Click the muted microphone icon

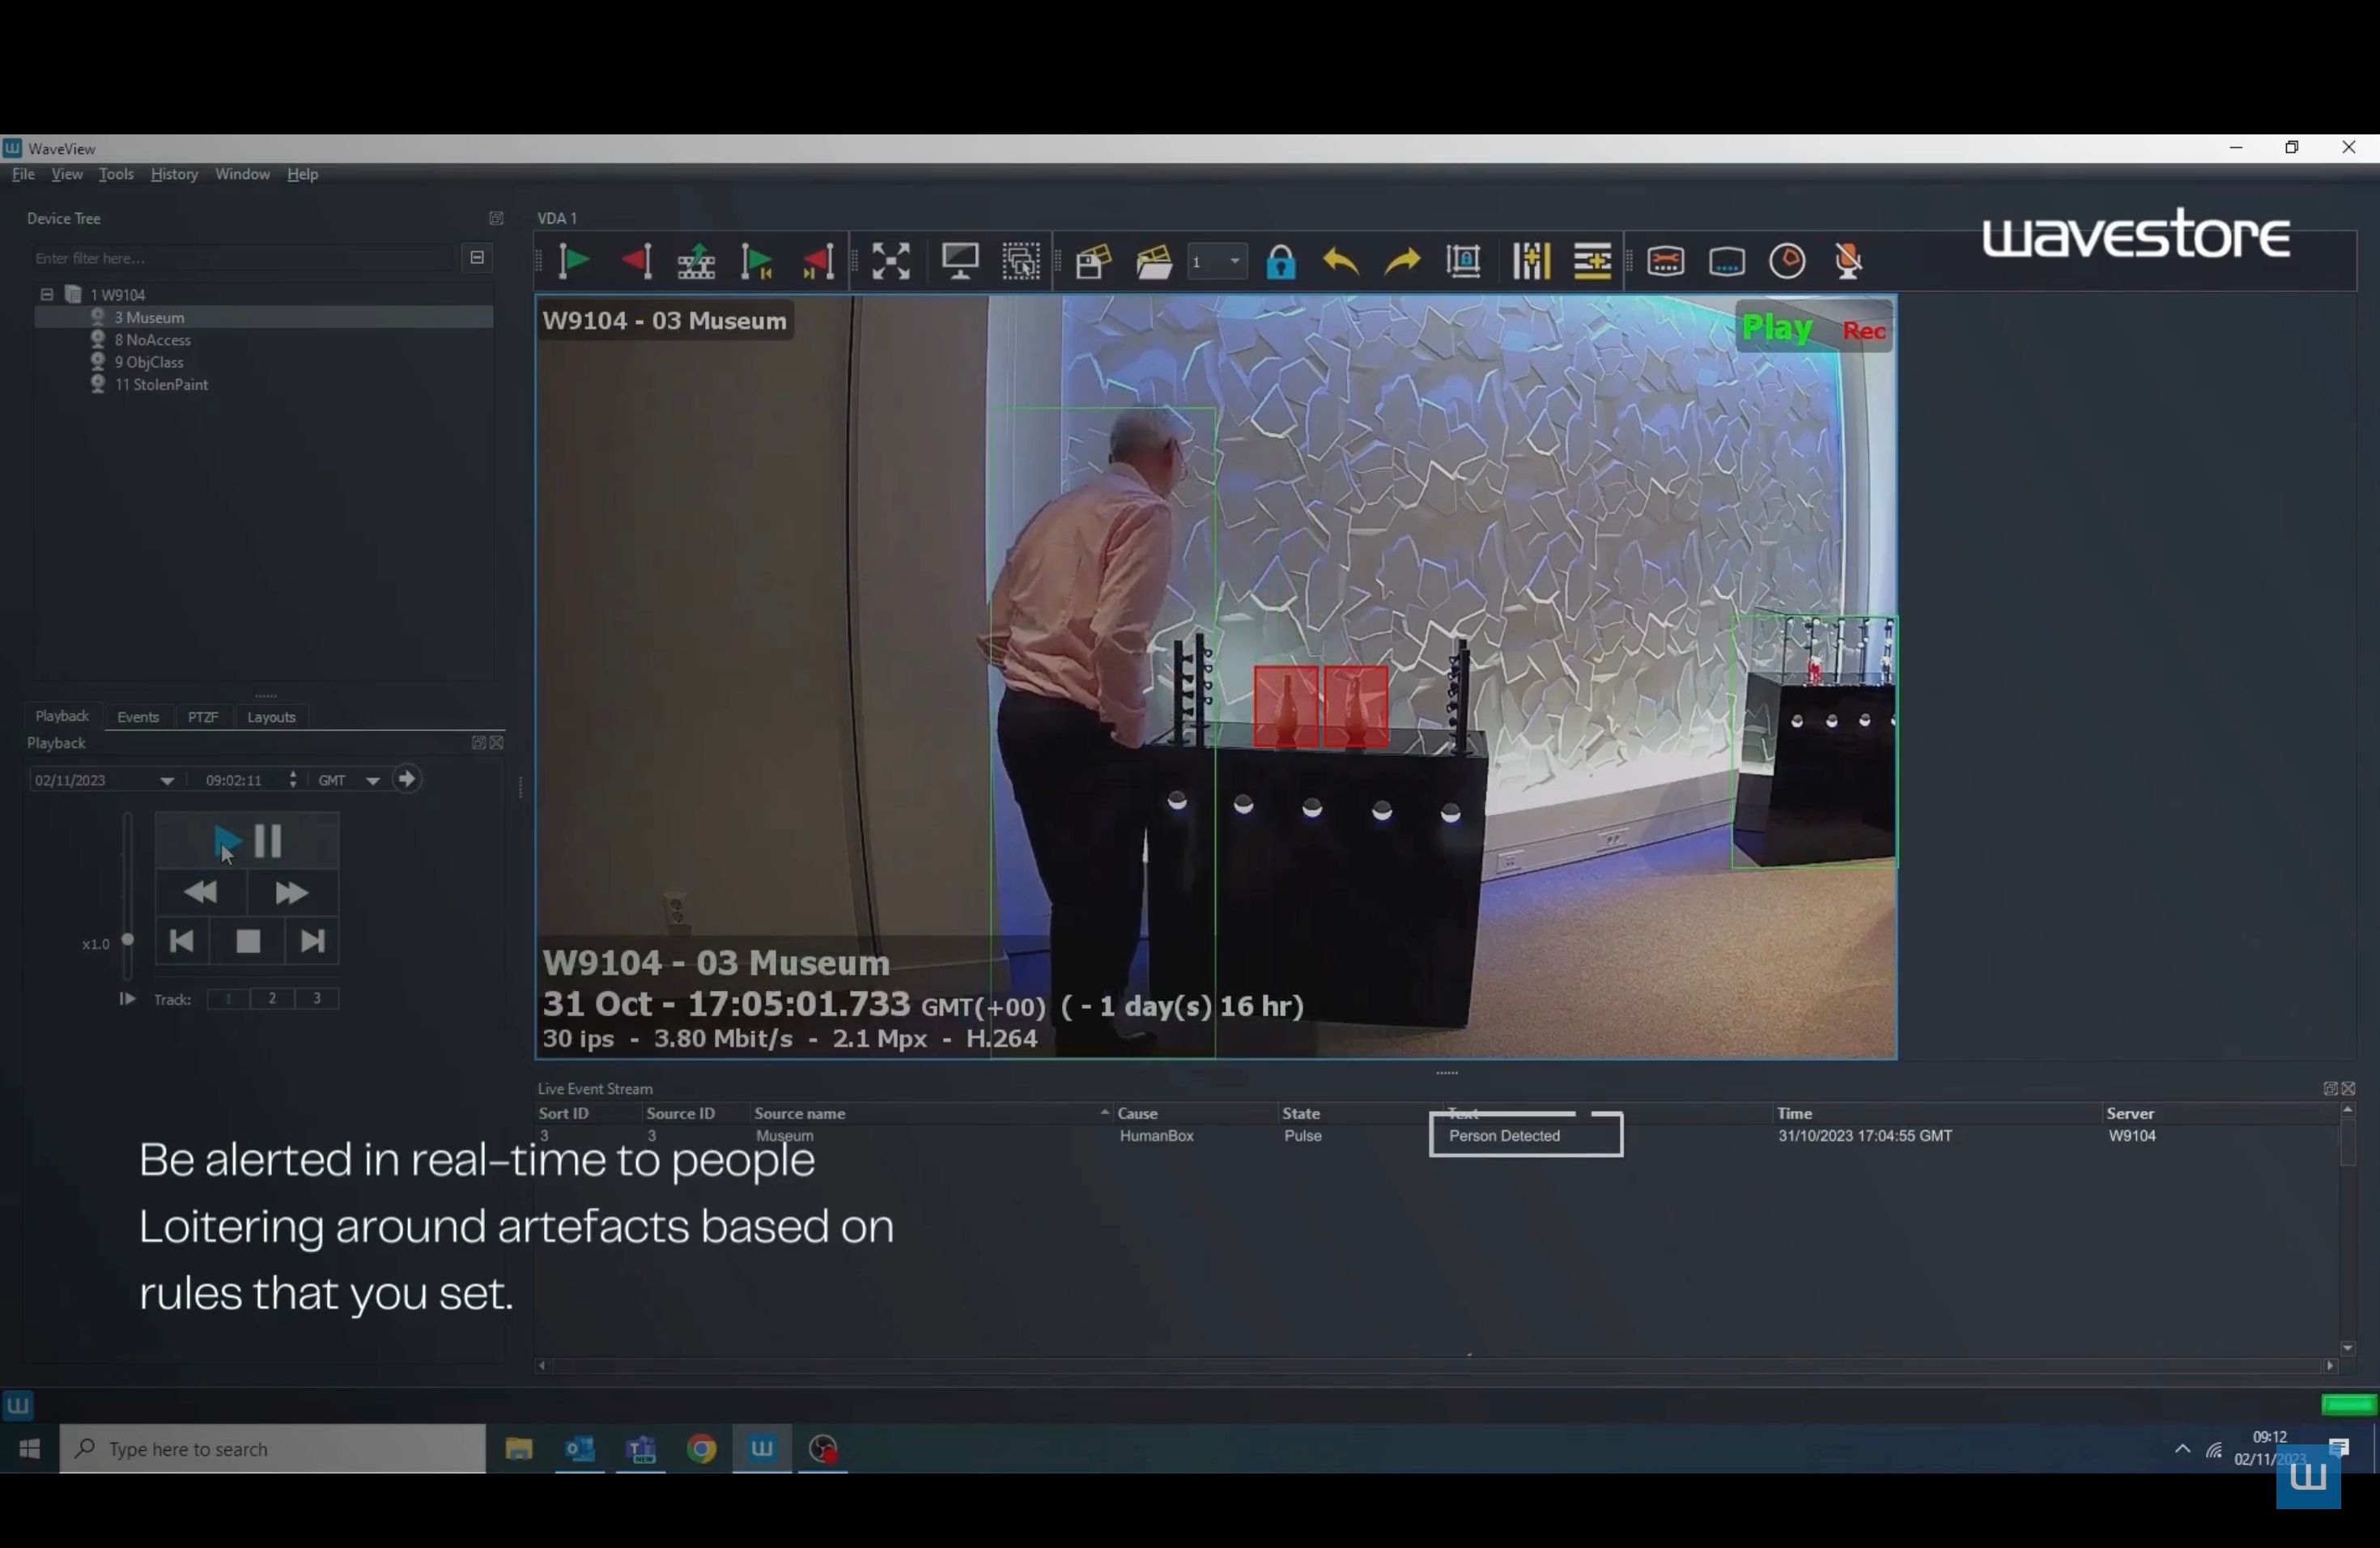pos(1848,262)
